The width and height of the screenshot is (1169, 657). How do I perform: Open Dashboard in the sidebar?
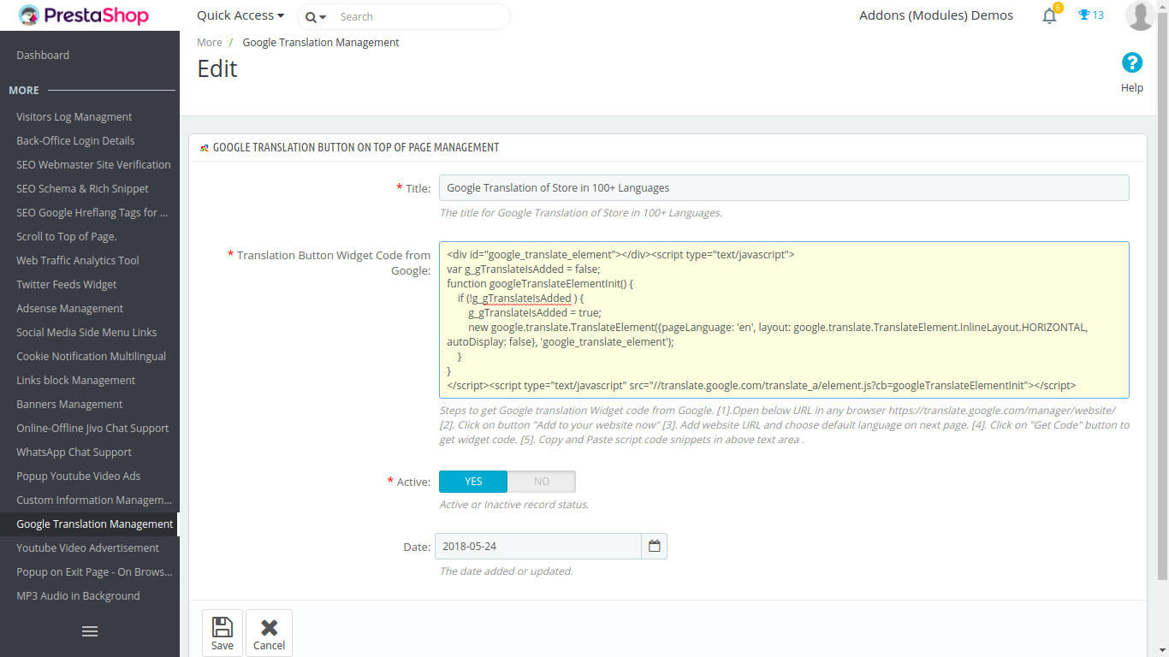click(x=43, y=55)
